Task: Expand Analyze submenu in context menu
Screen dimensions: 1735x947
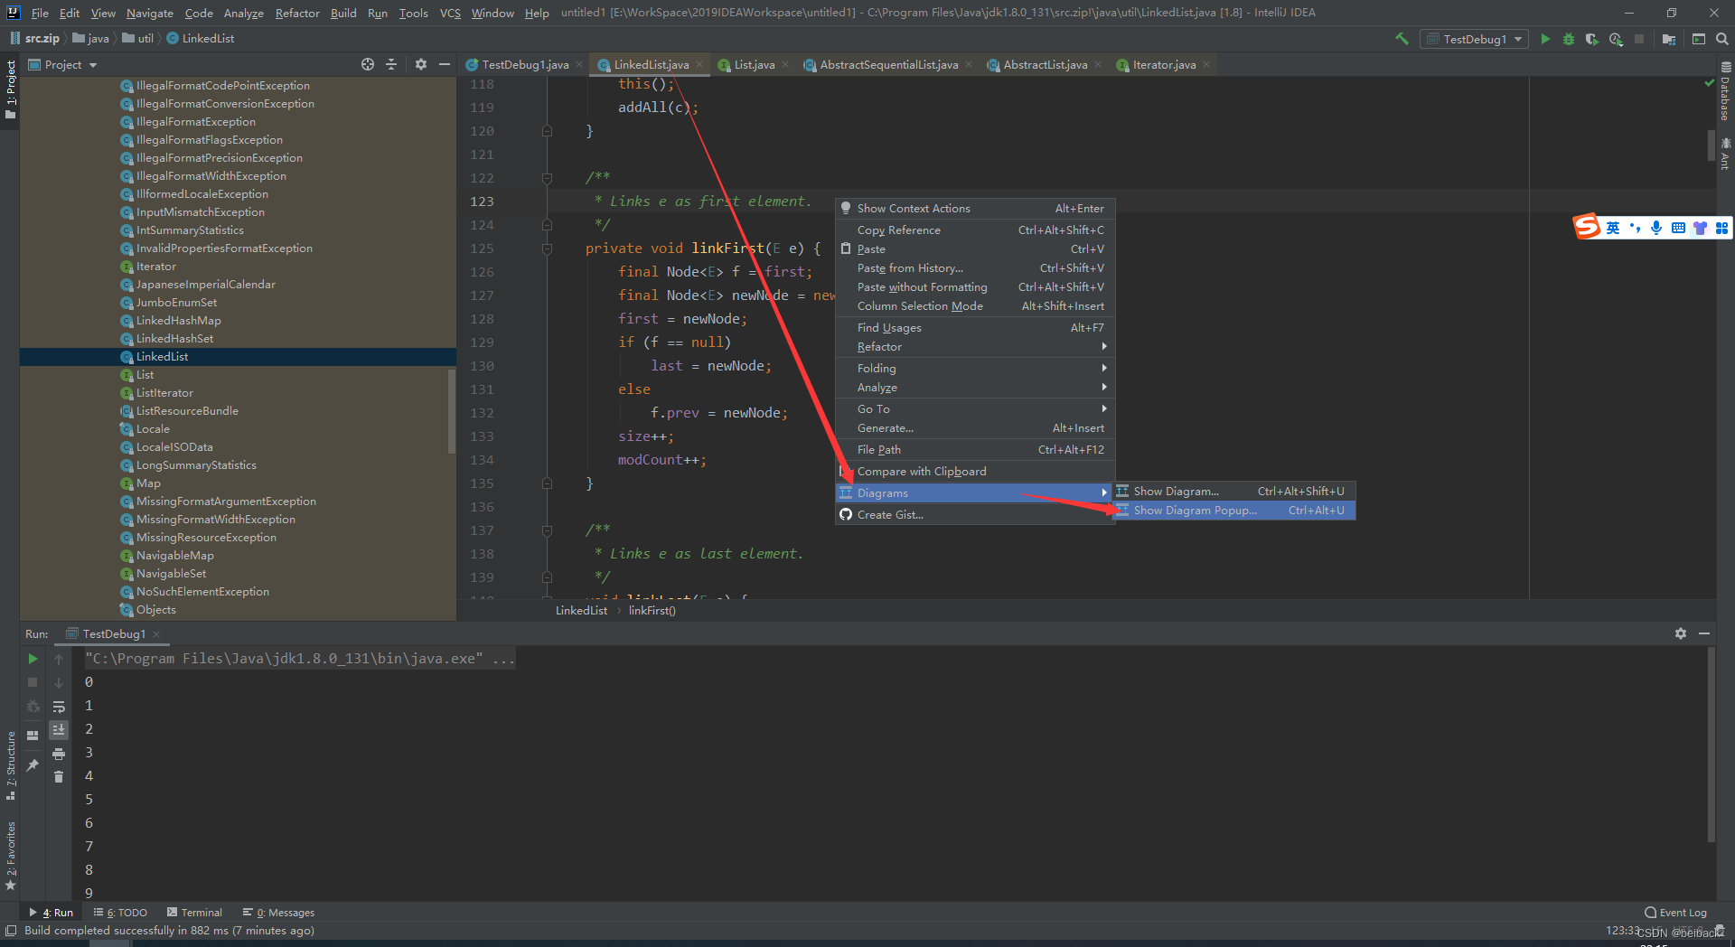Action: click(x=975, y=388)
